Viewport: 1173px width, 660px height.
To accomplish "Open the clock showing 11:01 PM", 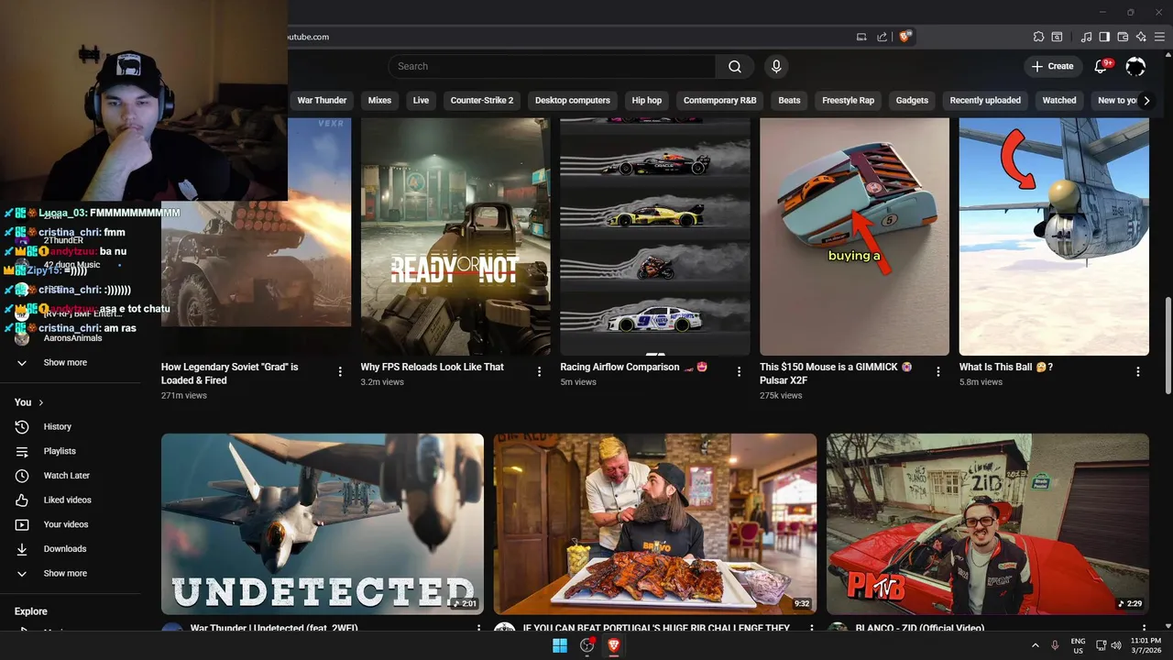I will tap(1146, 645).
